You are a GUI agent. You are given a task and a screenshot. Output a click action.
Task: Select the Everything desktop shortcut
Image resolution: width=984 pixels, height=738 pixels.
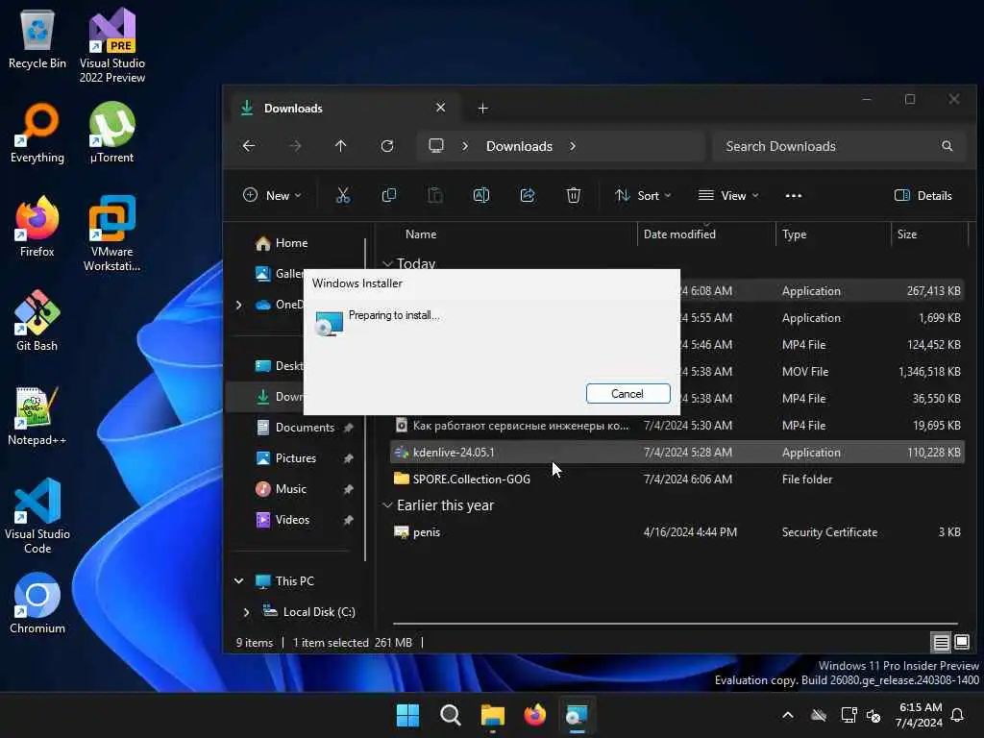coord(37,133)
